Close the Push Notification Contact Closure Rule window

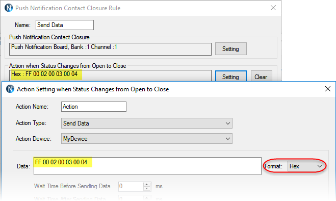tap(273, 8)
